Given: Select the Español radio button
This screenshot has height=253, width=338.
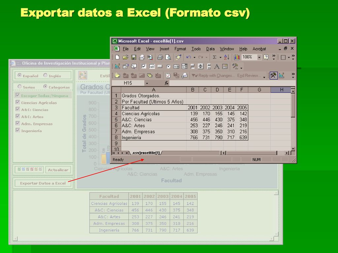Looking at the screenshot, I should 19,75.
